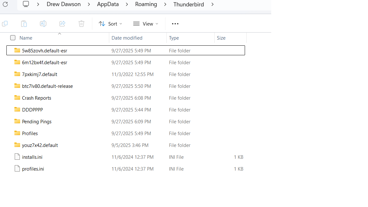This screenshot has height=207, width=368.
Task: Click folder icon of Profiles
Action: click(17, 133)
